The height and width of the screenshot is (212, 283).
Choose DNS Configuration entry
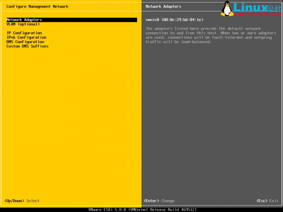[x=25, y=42]
